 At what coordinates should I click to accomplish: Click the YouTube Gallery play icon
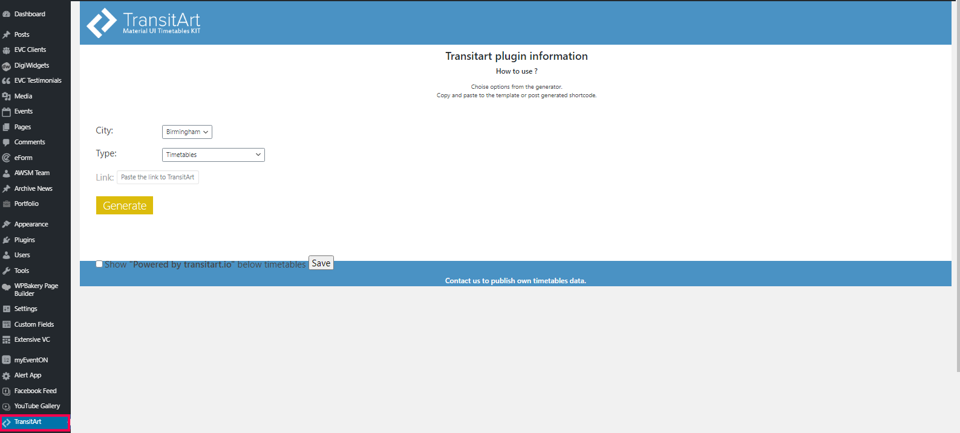tap(7, 406)
